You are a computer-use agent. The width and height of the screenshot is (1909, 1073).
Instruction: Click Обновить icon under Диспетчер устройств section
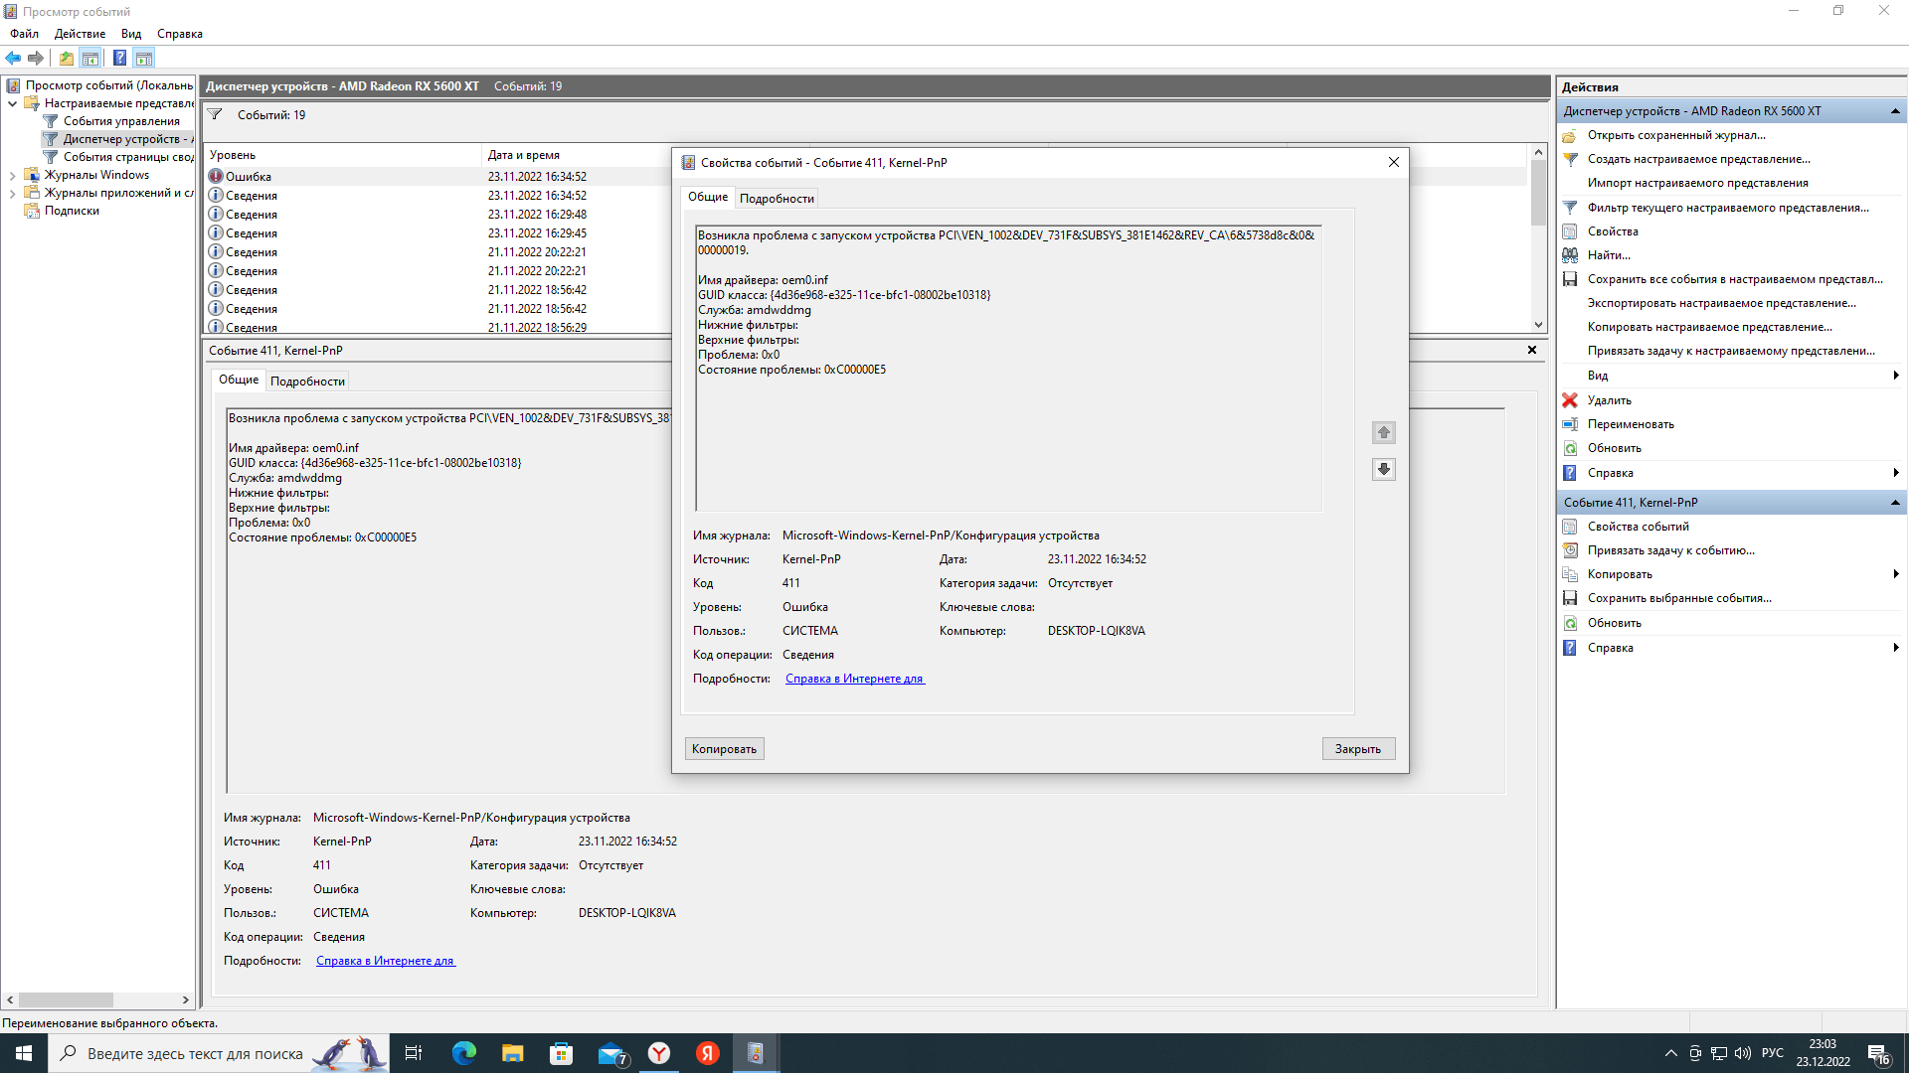pos(1570,448)
